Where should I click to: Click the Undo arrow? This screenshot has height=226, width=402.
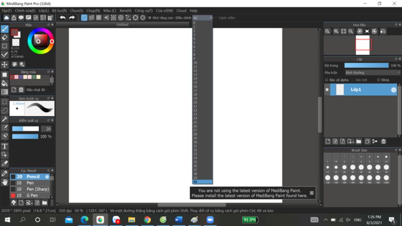(62, 18)
